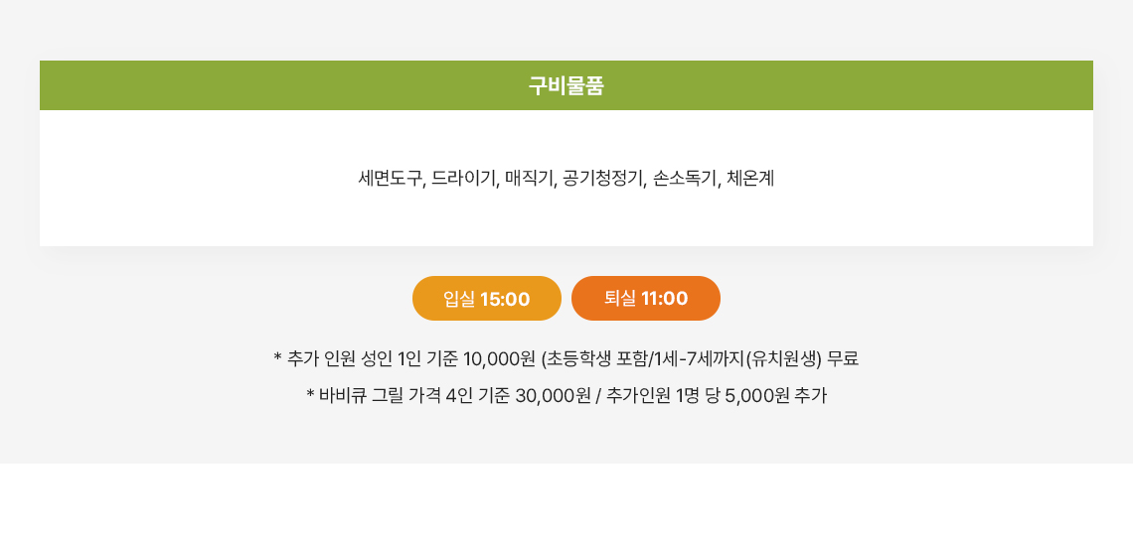Click the 손소독기 amenity text
This screenshot has width=1133, height=542.
tap(685, 179)
